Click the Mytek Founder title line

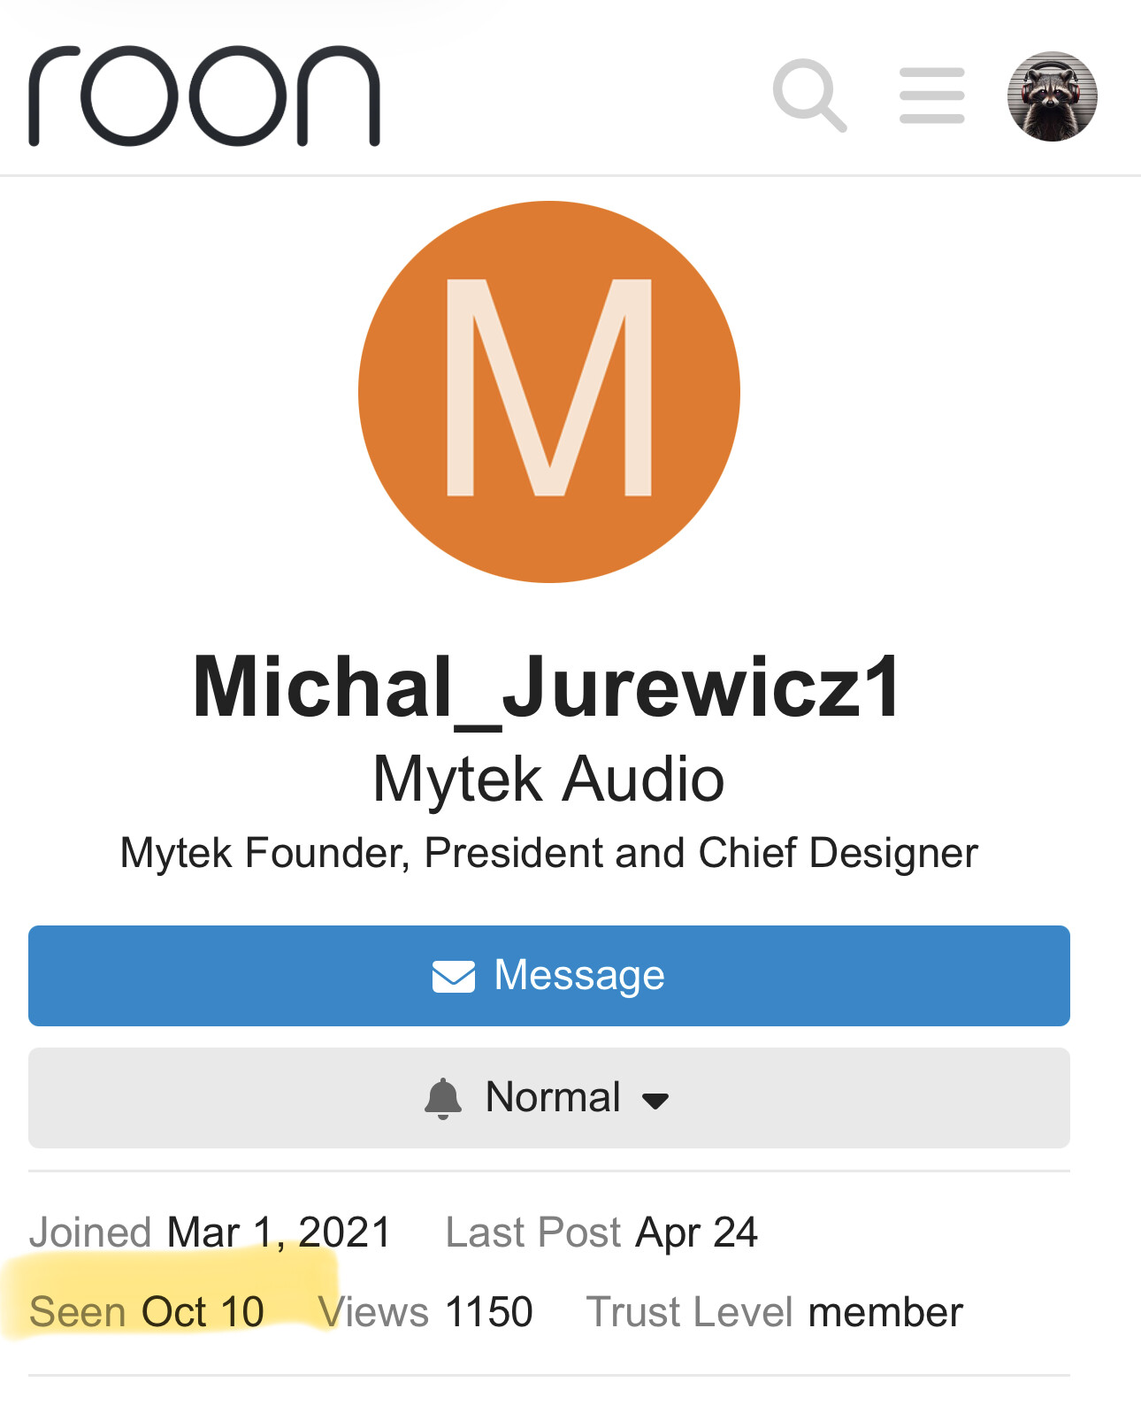coord(548,853)
